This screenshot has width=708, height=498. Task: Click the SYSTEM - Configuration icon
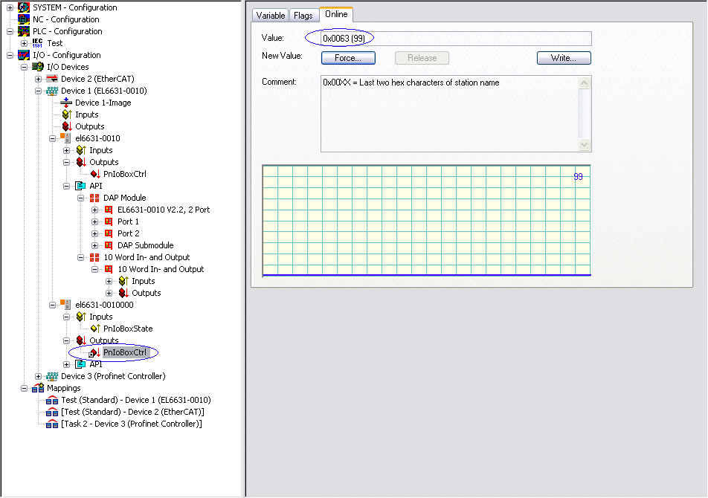pyautogui.click(x=24, y=7)
